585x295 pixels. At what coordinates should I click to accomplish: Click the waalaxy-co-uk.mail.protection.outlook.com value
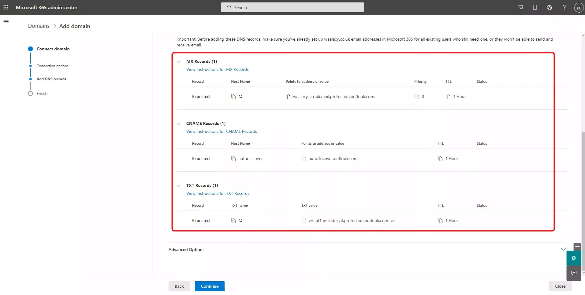334,97
